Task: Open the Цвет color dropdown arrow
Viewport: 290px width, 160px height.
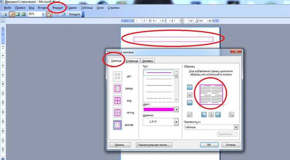Action: click(176, 110)
